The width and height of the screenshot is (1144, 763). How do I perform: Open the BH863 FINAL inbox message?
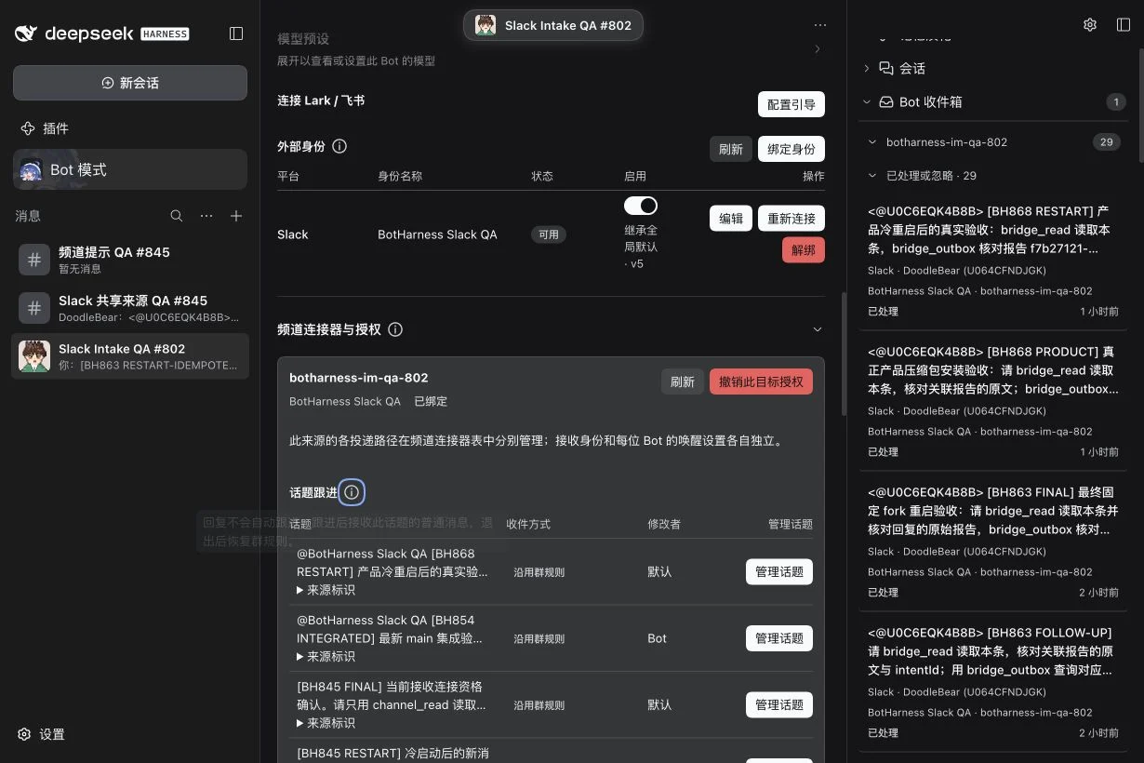pyautogui.click(x=992, y=542)
